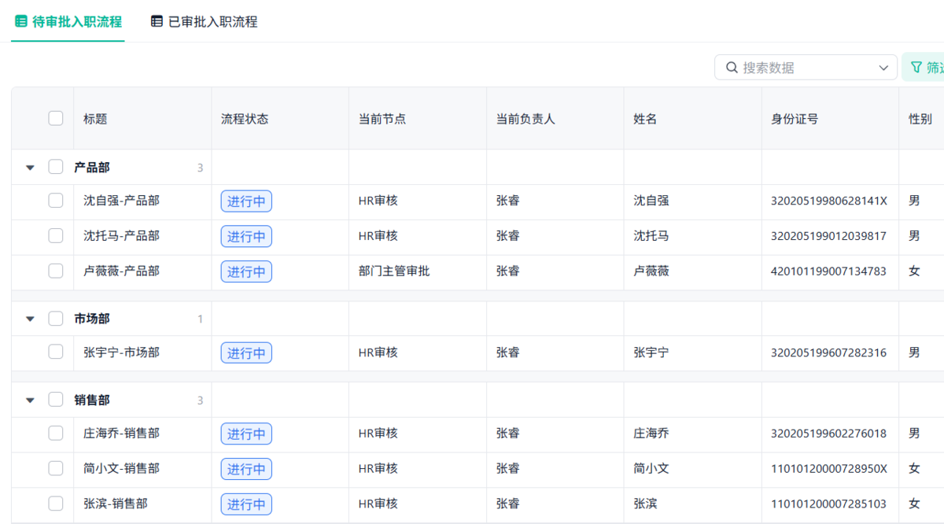
Task: Check the 销售部 group checkbox
Action: pyautogui.click(x=56, y=399)
